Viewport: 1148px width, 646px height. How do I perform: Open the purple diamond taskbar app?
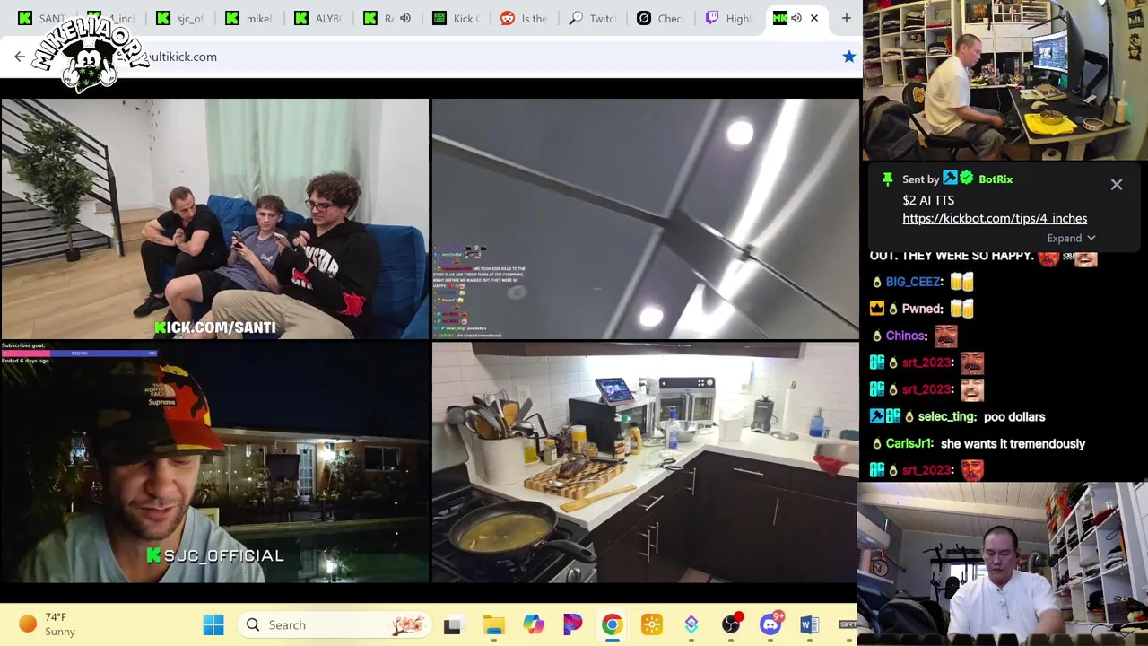pos(691,625)
